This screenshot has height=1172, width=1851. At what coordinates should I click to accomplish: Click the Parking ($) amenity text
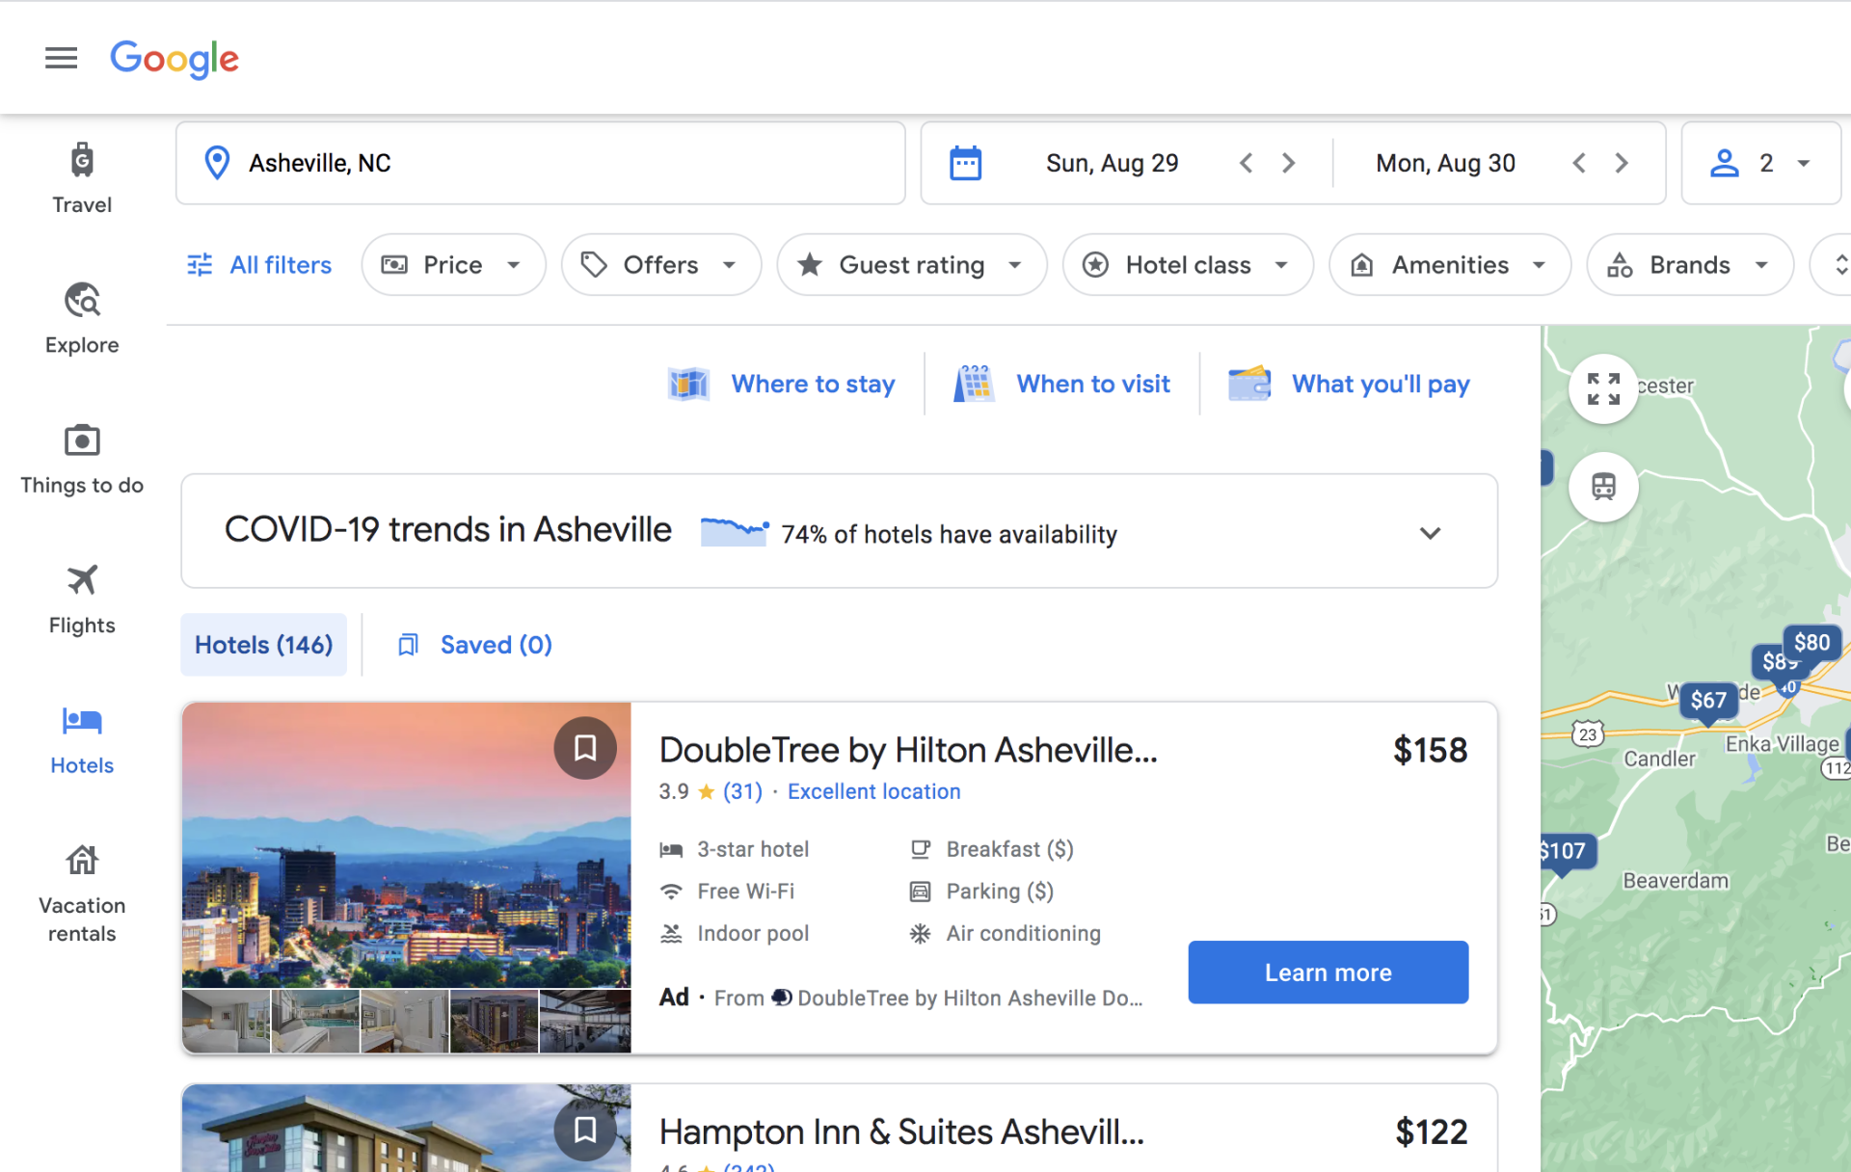1000,892
